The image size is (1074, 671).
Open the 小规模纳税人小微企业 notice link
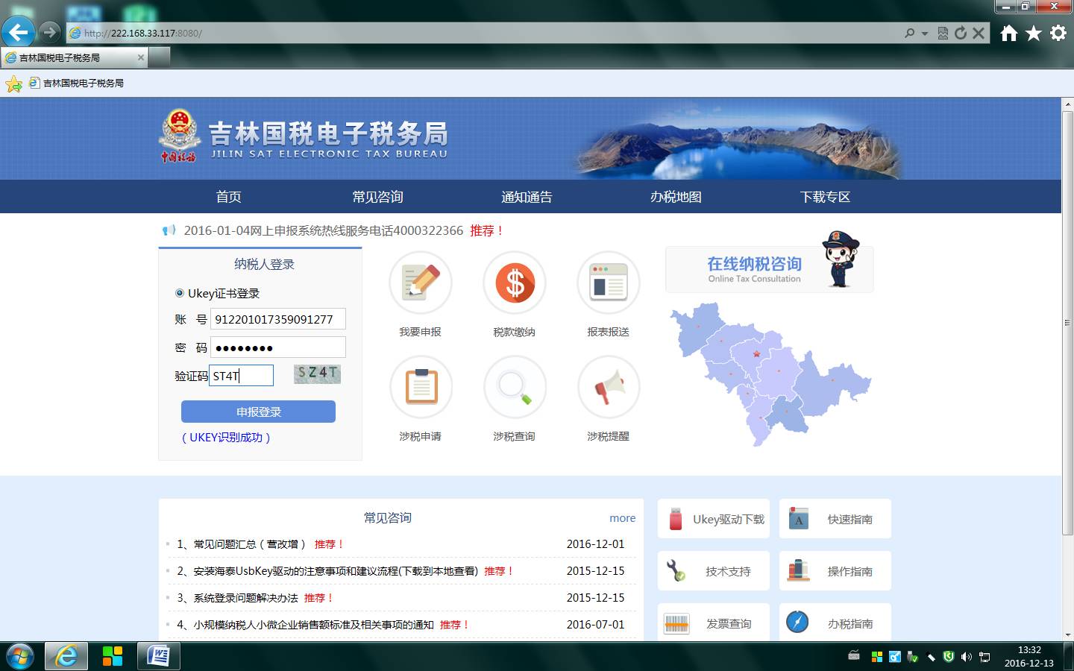coord(313,625)
